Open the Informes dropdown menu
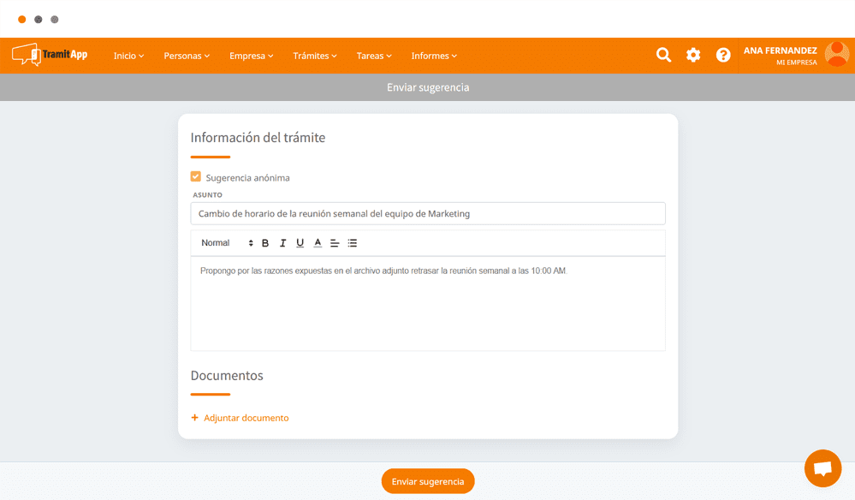Image resolution: width=855 pixels, height=500 pixels. tap(433, 56)
